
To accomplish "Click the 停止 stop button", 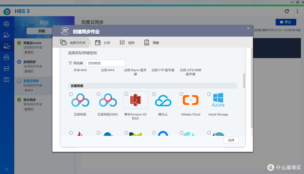I will point(286,22).
